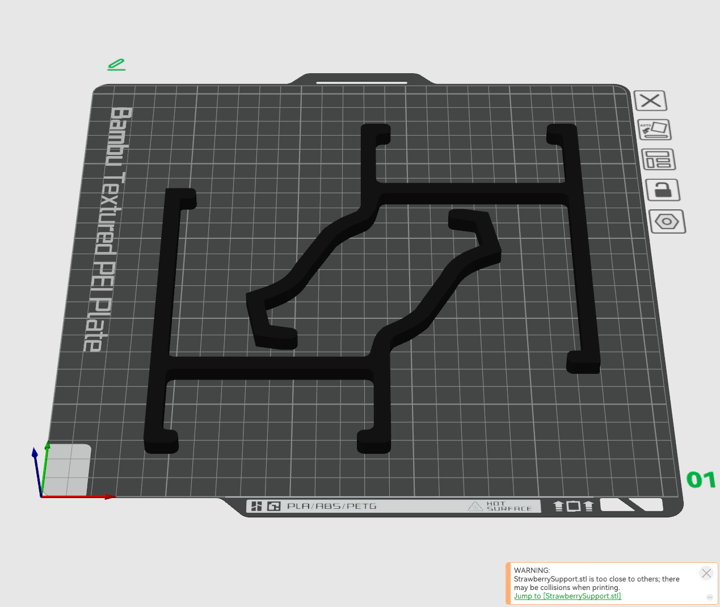Click the light gray origin corner square
Viewport: 720px width, 607px height.
coord(67,469)
